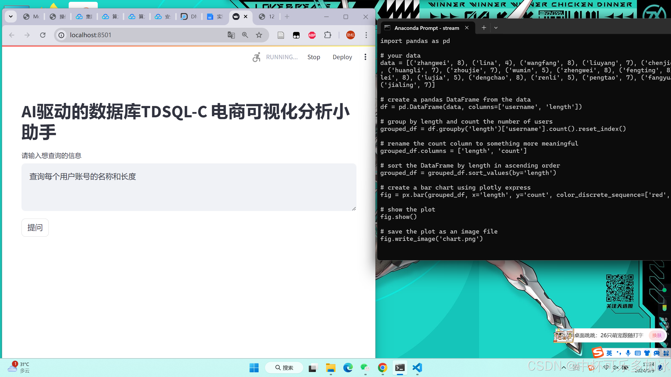
Task: Maximize the Chrome window
Action: (x=346, y=17)
